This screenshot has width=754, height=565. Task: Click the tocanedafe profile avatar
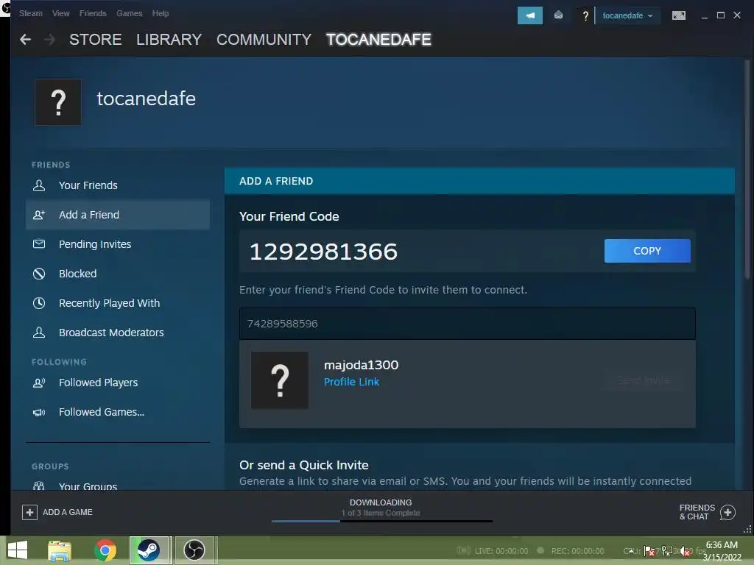point(58,102)
